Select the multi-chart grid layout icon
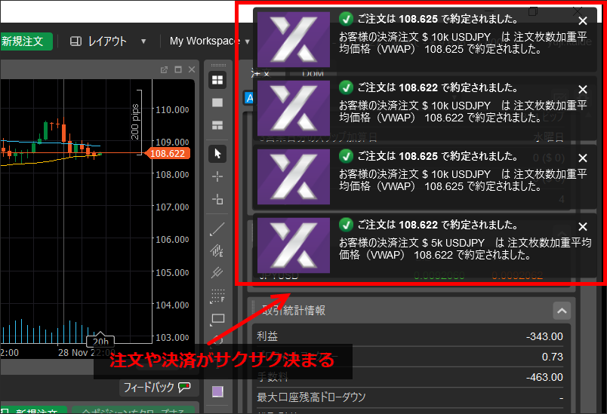 point(217,79)
